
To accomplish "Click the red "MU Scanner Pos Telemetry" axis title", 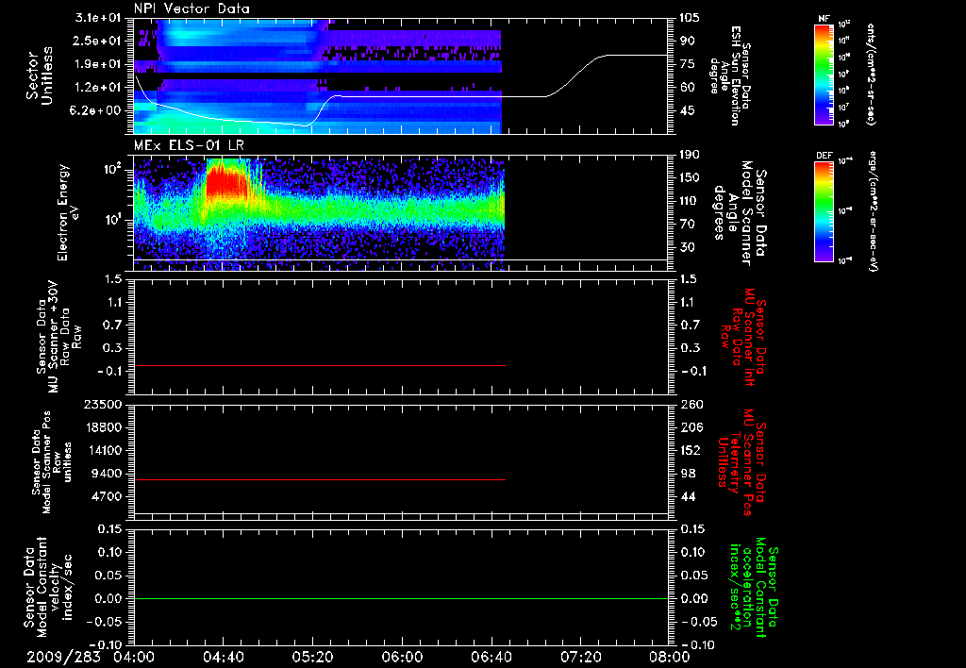I will point(741,462).
